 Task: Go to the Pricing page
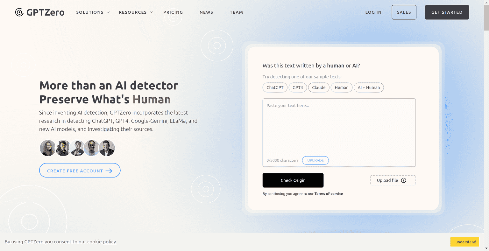point(173,12)
